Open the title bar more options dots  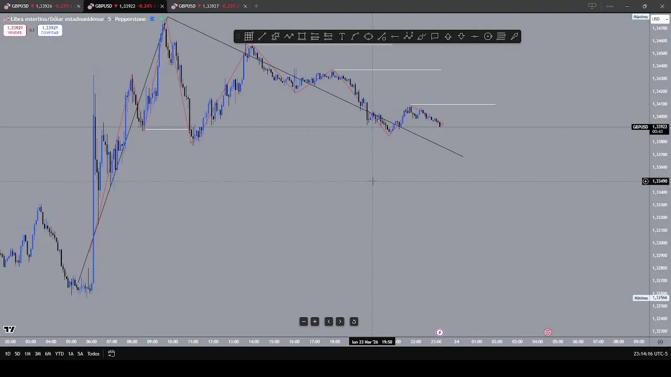[x=610, y=6]
